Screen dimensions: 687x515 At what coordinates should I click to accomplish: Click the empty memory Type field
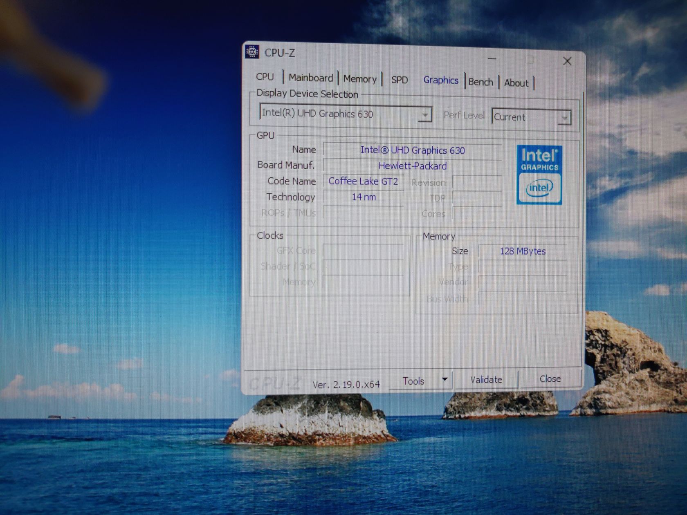[x=523, y=267]
